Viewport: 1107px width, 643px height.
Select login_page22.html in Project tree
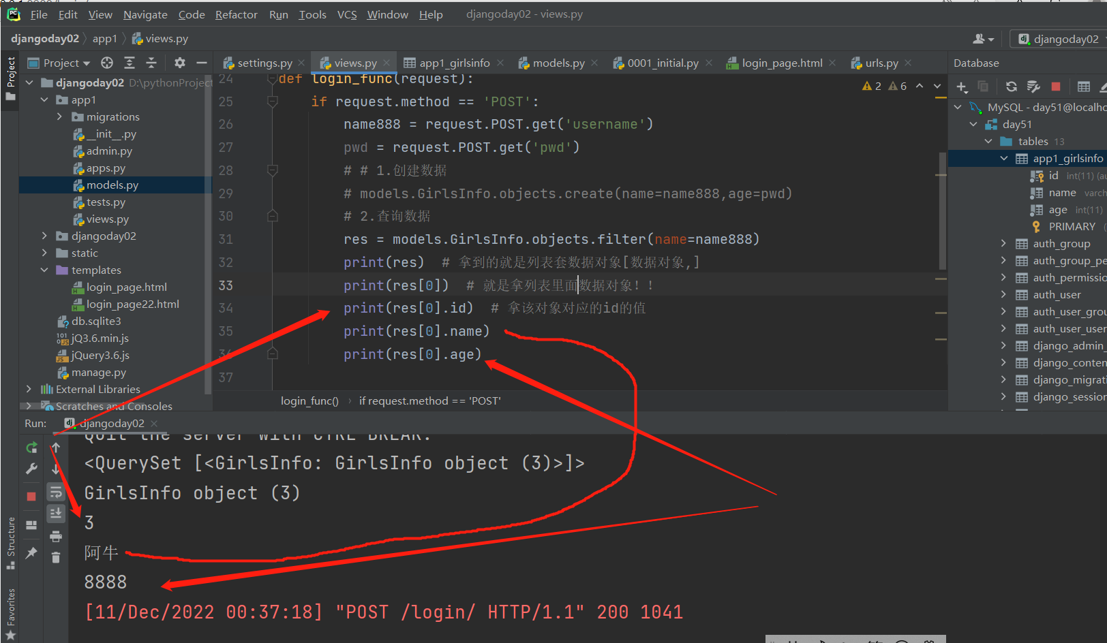[133, 304]
